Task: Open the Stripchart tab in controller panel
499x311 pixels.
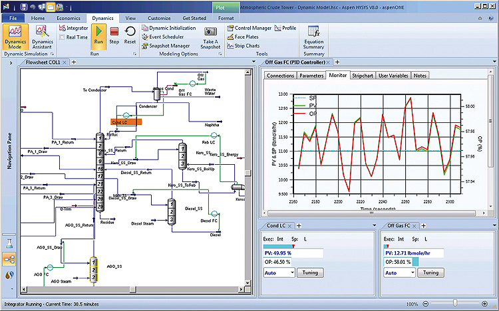Action: click(363, 76)
